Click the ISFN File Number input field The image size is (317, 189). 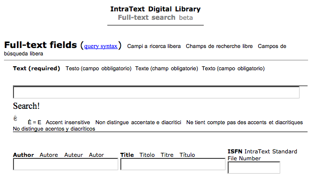pos(254,167)
